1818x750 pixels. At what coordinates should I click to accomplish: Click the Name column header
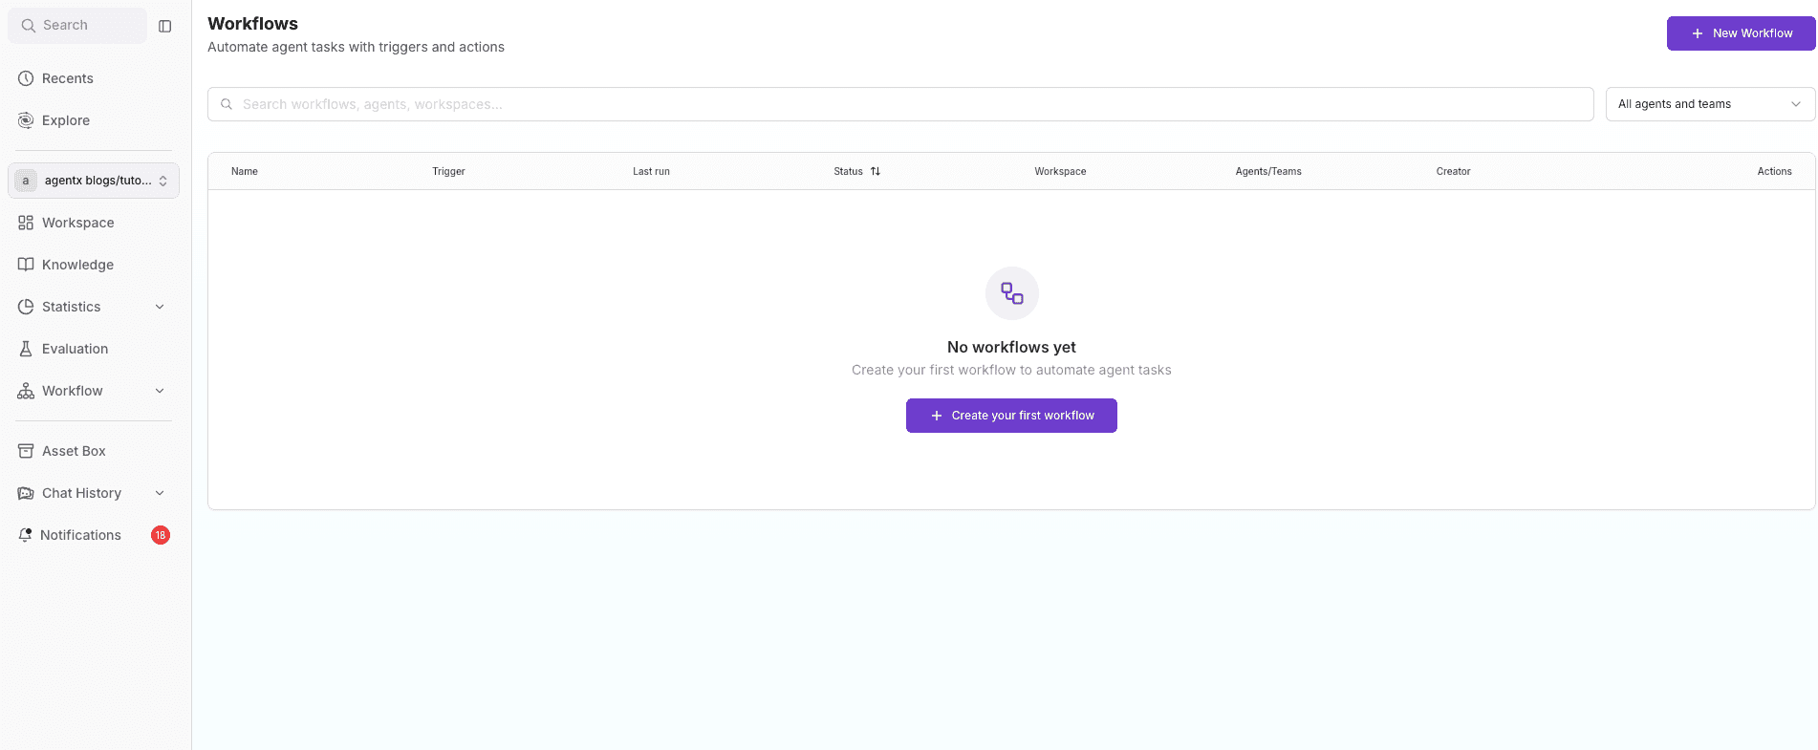[245, 171]
